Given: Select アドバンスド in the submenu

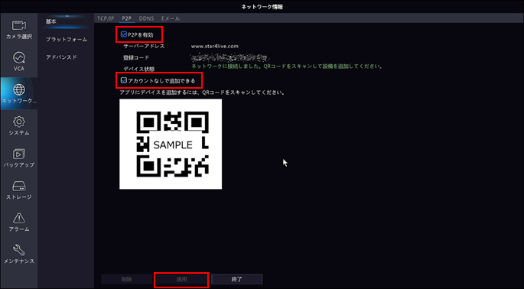Looking at the screenshot, I should pos(61,57).
